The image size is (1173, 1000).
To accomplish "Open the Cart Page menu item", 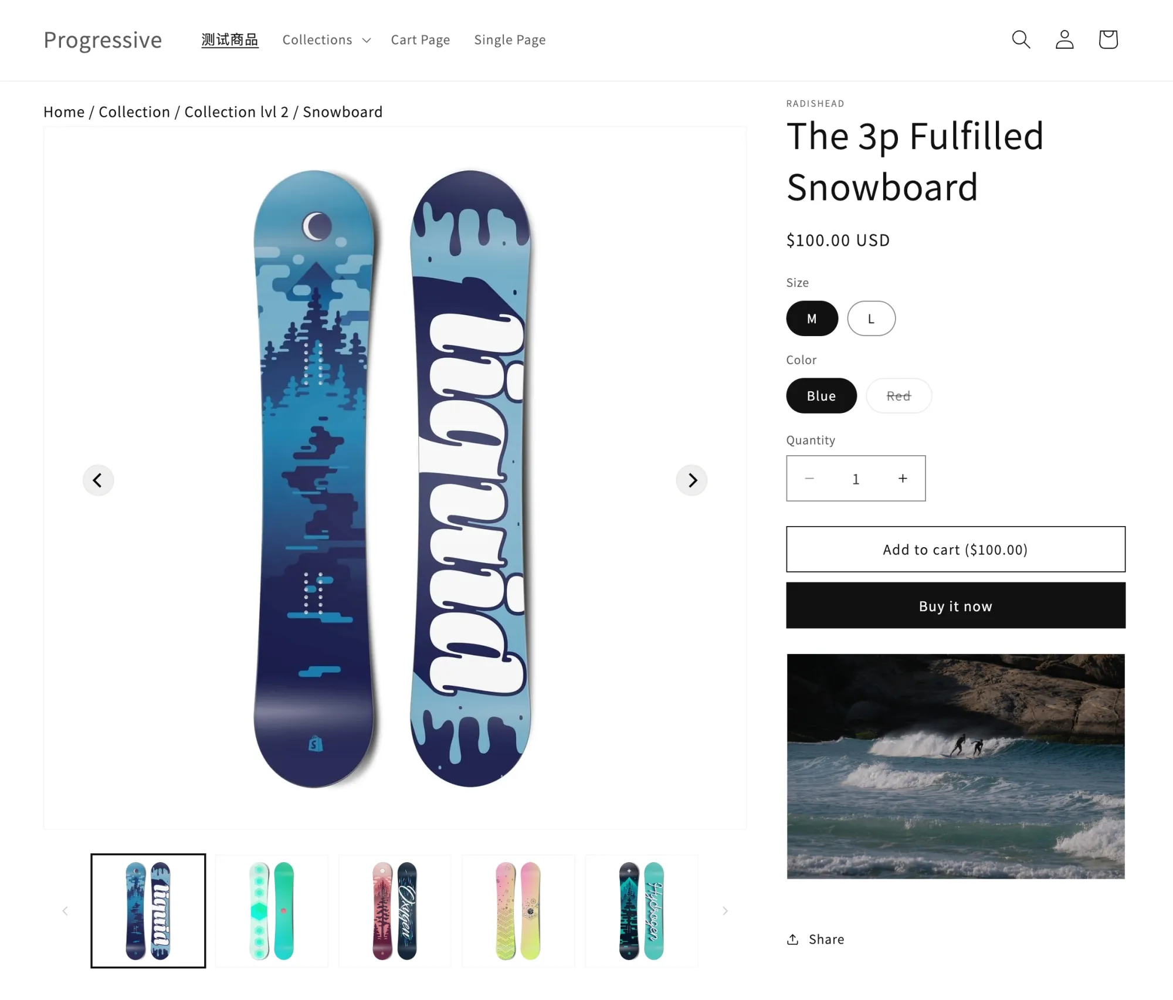I will (421, 40).
